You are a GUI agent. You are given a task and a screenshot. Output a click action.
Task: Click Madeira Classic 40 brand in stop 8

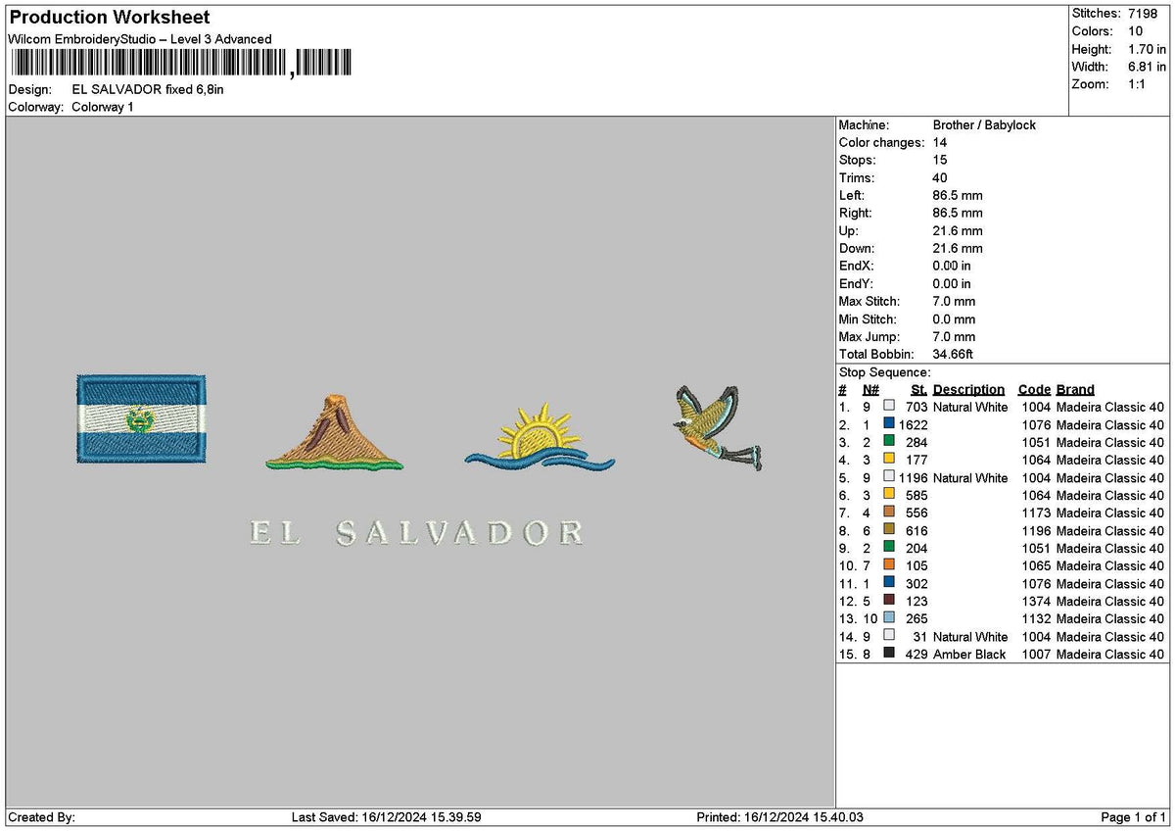point(1110,531)
